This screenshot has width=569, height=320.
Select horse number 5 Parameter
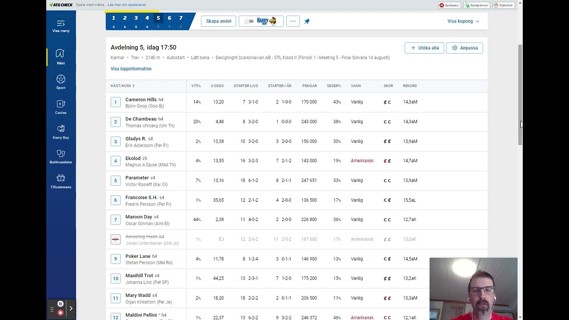116,180
